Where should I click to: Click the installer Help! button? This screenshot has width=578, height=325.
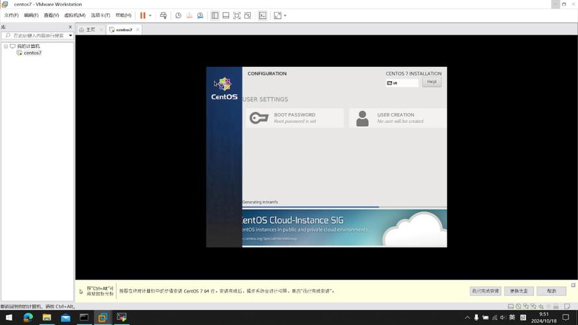pos(432,82)
